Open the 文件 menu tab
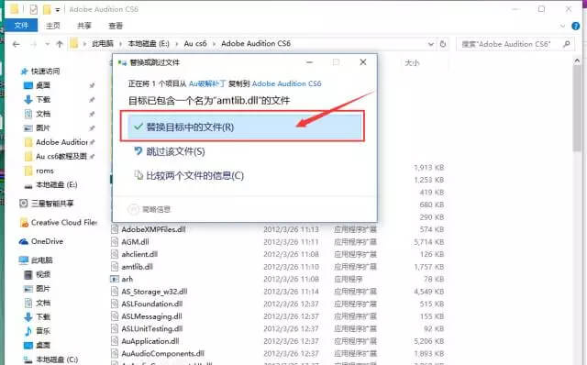587x365 pixels. (21, 26)
